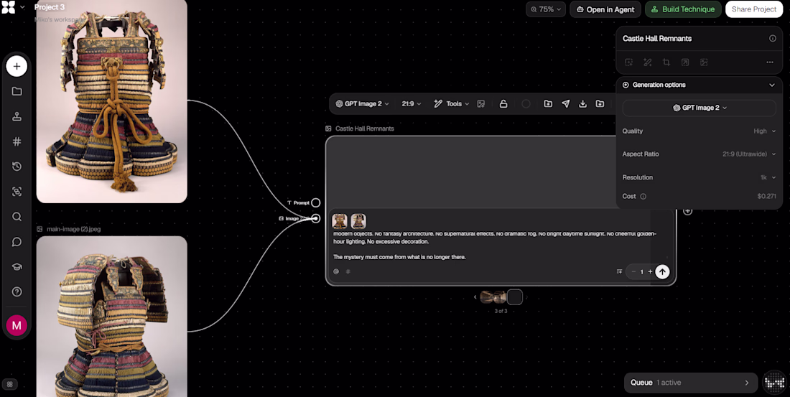Click the grid icon at bottom-left corner
790x397 pixels.
[9, 384]
